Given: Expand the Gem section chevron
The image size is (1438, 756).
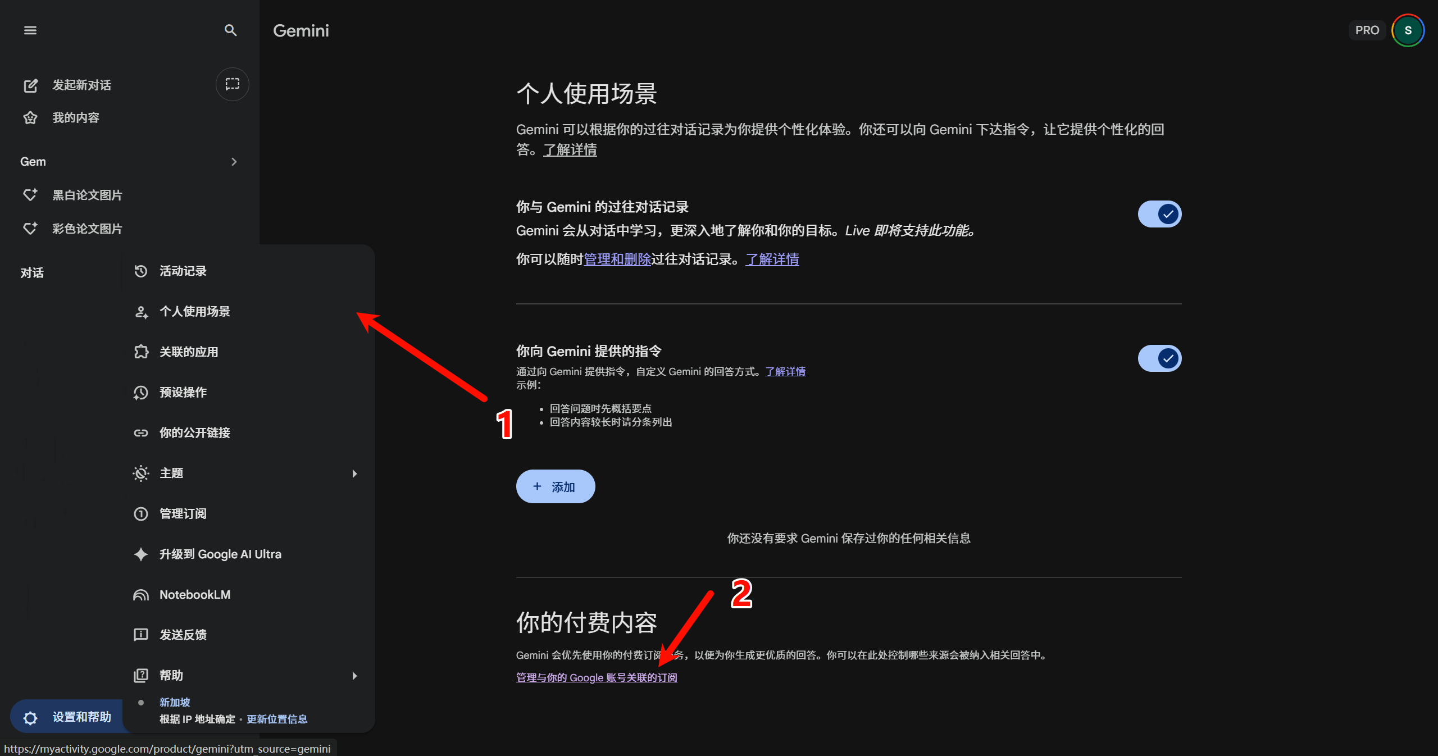Looking at the screenshot, I should (234, 162).
